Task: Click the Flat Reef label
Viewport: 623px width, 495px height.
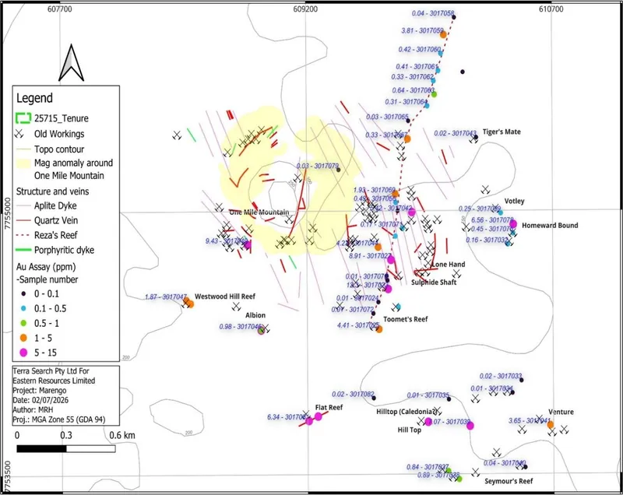Action: [329, 408]
